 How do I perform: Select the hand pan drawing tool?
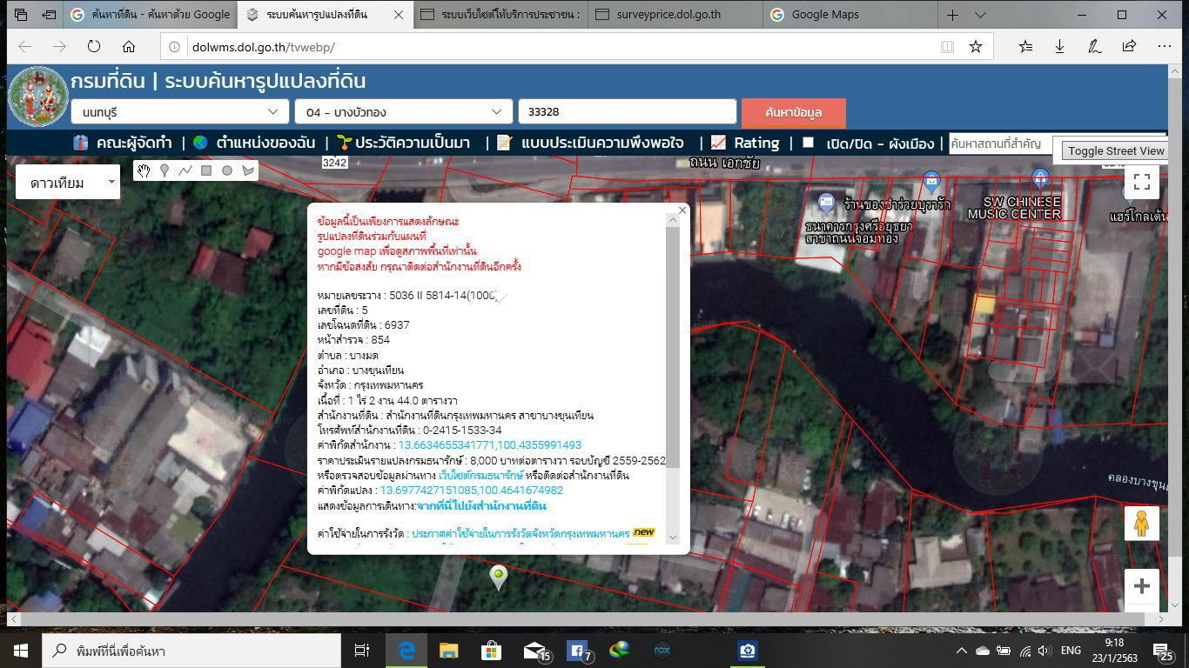144,170
